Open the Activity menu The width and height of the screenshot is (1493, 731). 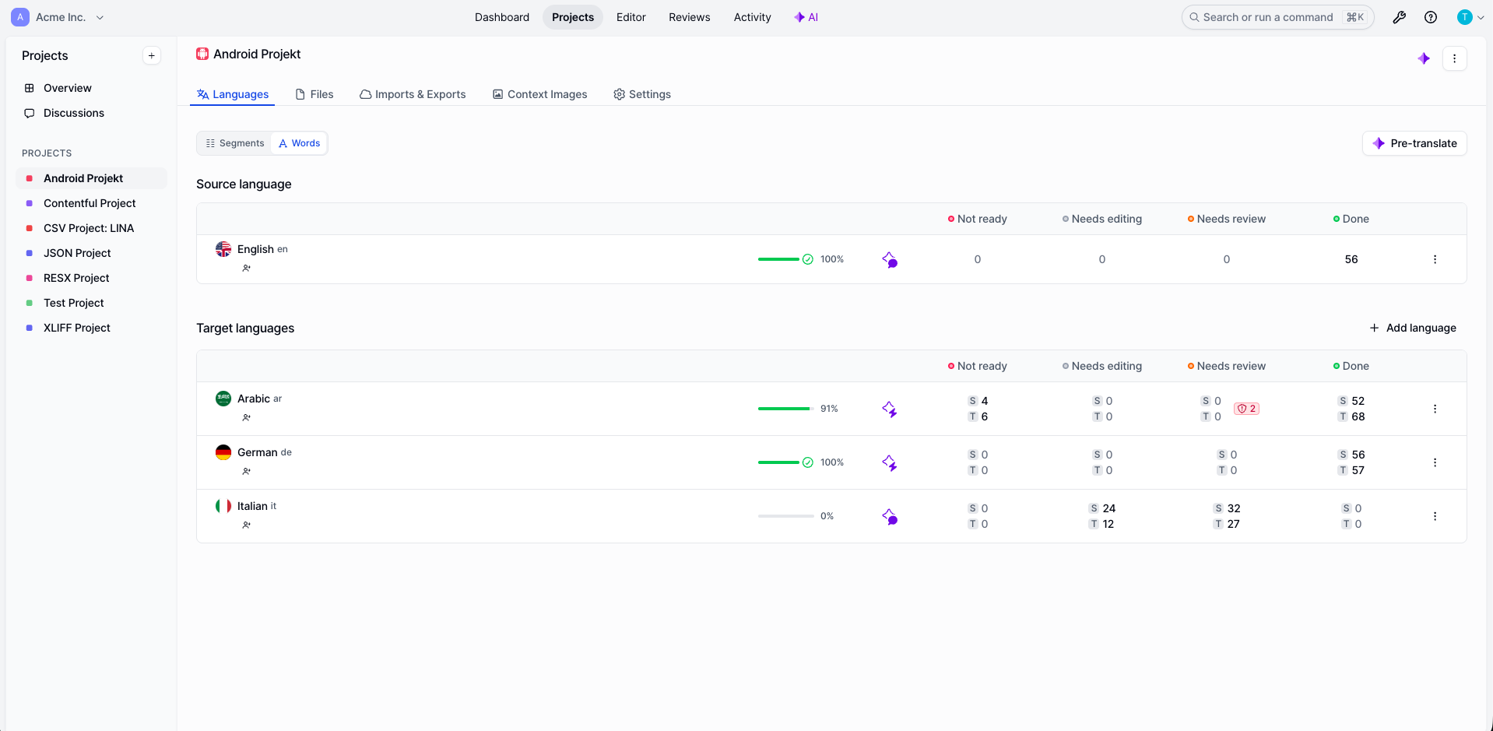(x=753, y=17)
